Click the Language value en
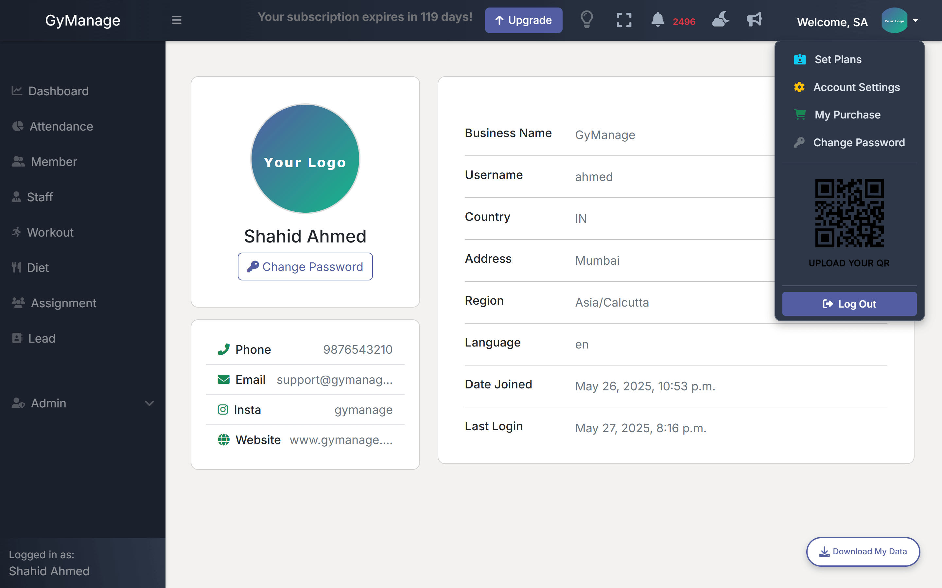The image size is (942, 588). (x=582, y=345)
